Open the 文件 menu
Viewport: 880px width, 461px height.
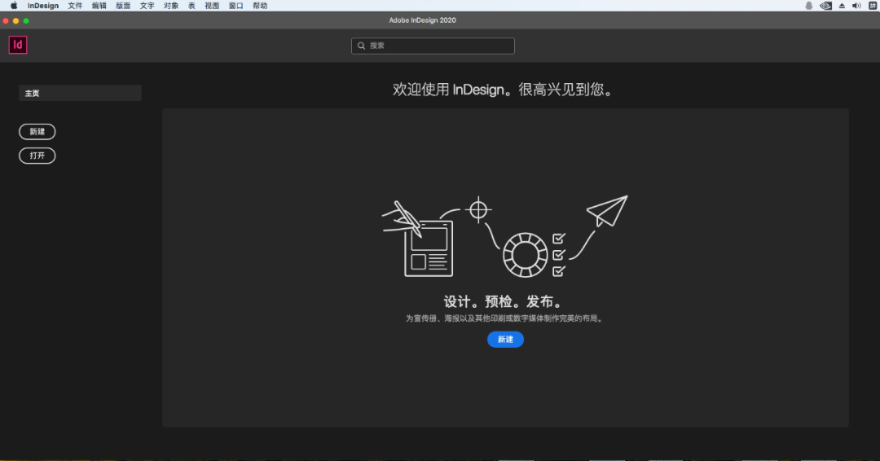point(75,6)
